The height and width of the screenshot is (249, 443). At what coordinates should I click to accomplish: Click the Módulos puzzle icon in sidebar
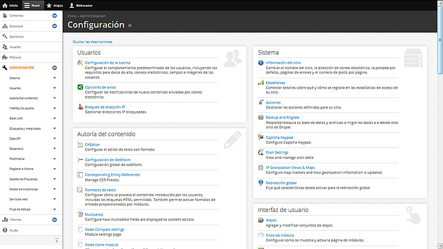point(5,58)
